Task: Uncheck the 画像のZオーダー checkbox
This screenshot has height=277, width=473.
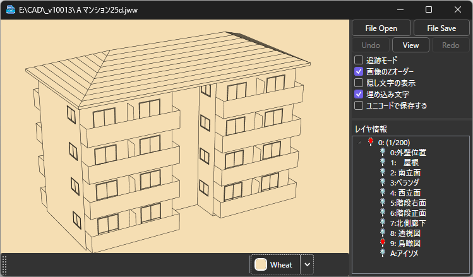Action: tap(359, 71)
